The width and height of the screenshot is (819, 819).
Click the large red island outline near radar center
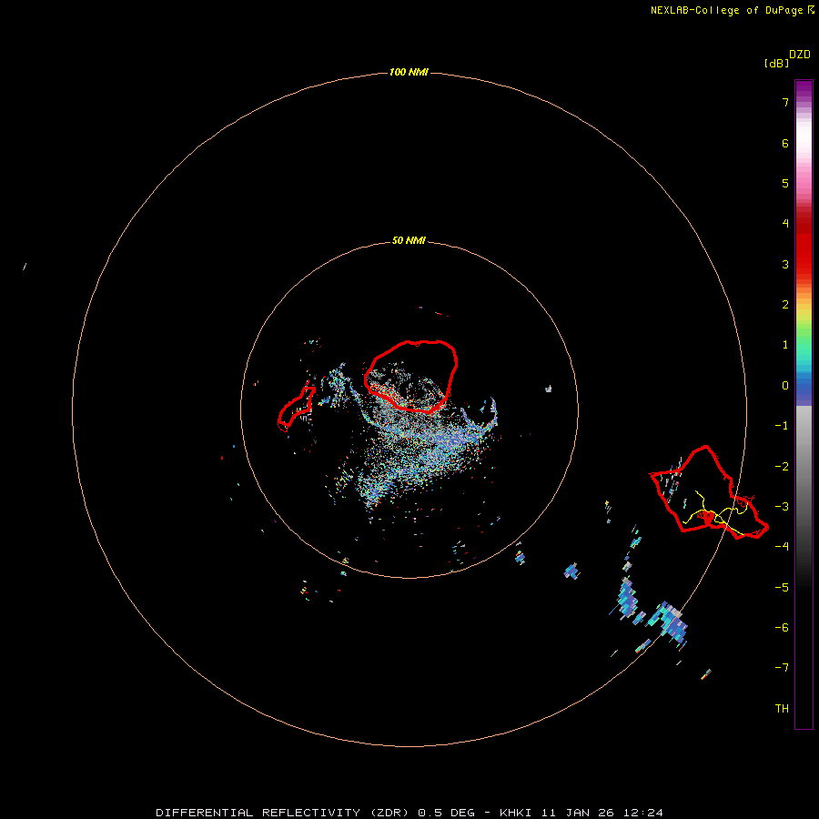pos(410,376)
